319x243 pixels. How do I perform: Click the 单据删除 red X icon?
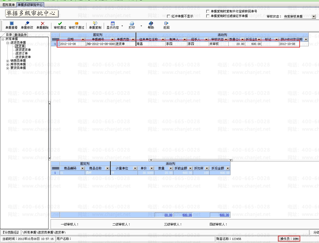click(x=42, y=23)
